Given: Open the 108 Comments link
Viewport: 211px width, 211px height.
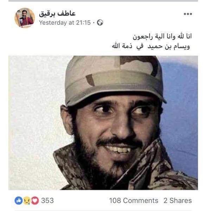Looking at the screenshot, I should click(x=134, y=200).
